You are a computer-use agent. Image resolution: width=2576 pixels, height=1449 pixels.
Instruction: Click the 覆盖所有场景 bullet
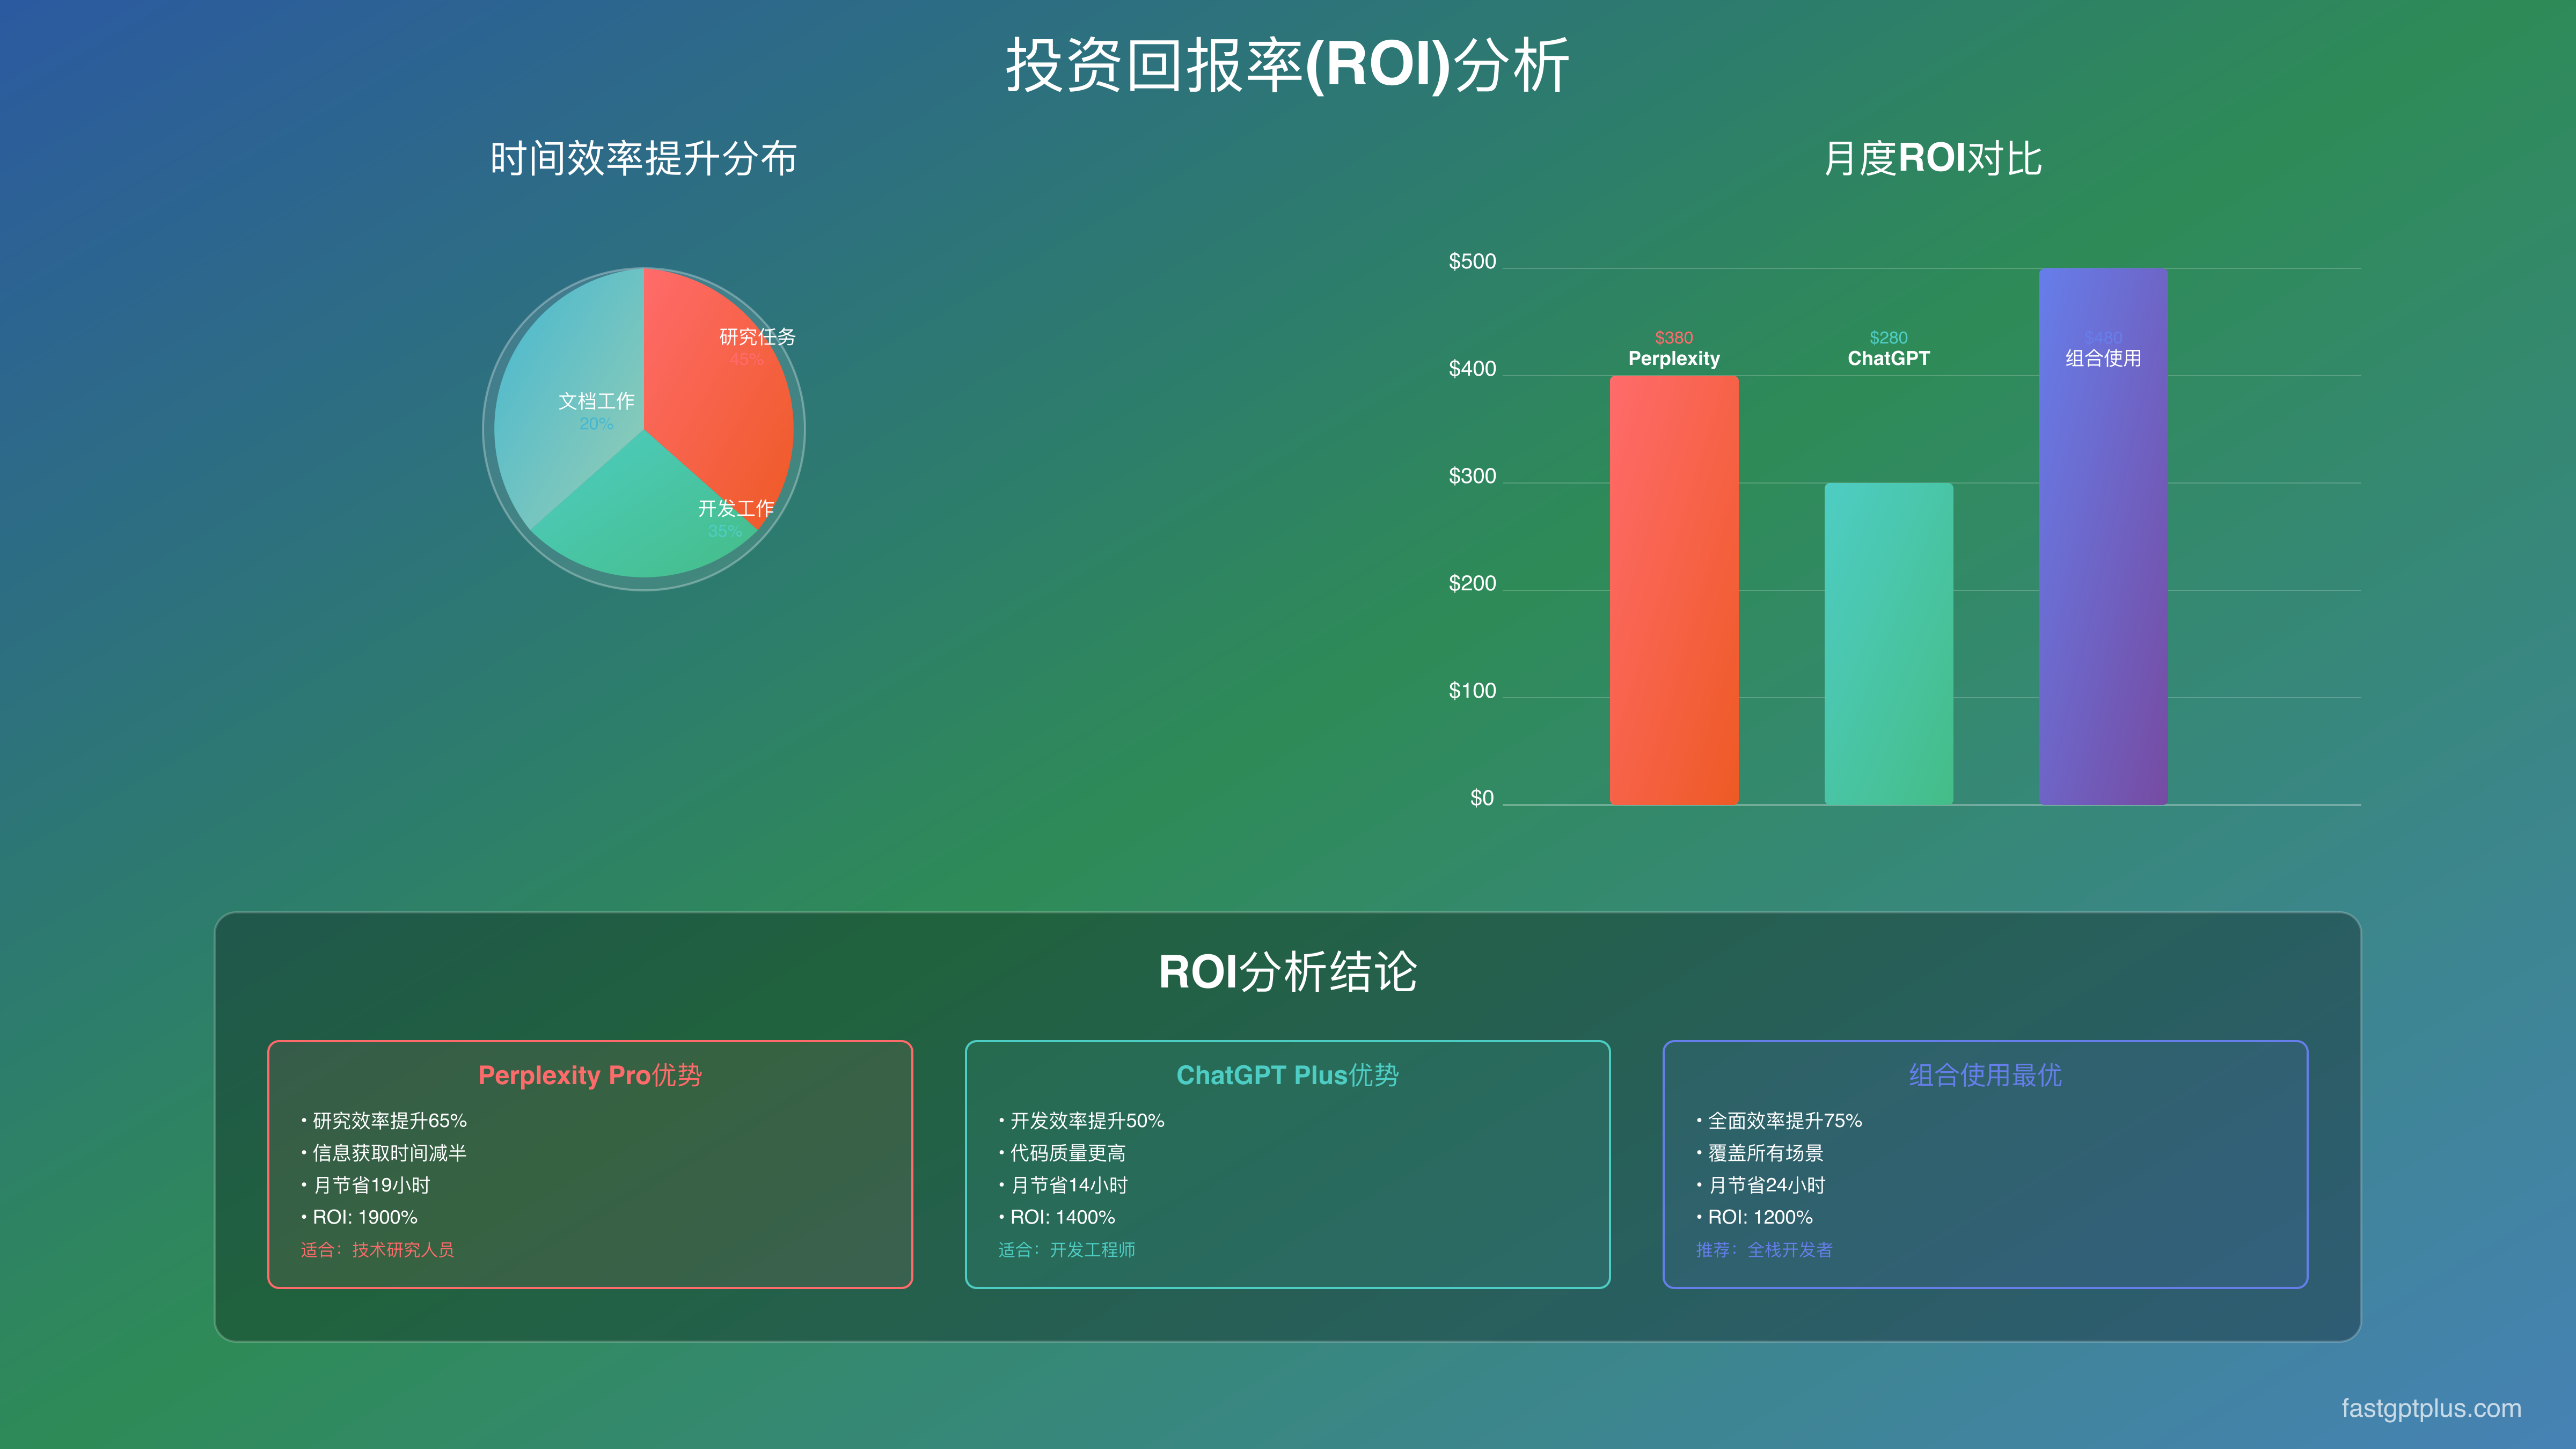(1760, 1153)
